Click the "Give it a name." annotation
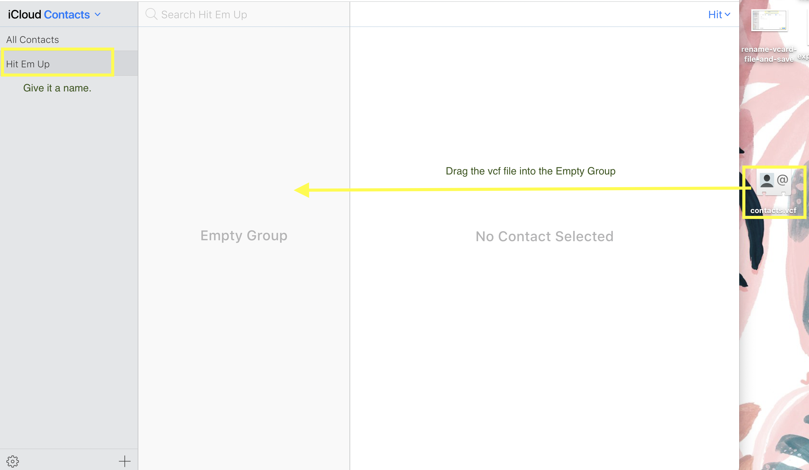809x470 pixels. [57, 88]
